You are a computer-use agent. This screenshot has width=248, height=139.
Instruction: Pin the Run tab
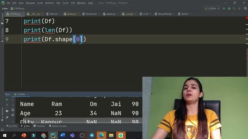[7, 117]
